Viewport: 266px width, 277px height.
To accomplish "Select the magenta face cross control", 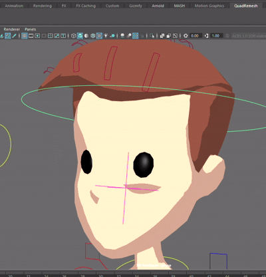I will 126,188.
